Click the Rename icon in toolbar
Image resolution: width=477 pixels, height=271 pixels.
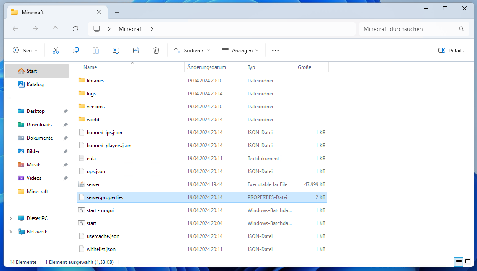click(x=116, y=51)
